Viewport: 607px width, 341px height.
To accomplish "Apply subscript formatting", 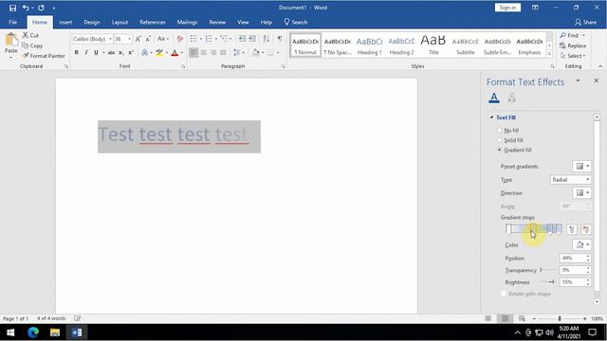I will click(121, 53).
